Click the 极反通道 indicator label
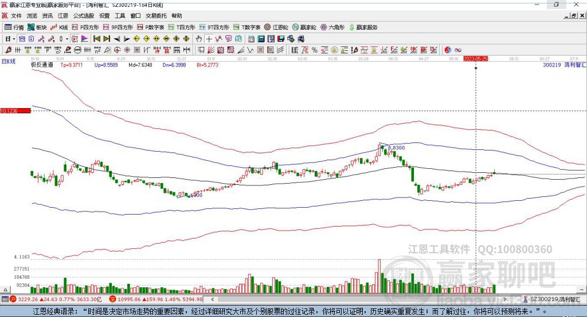Image resolution: width=587 pixels, height=317 pixels. [42, 65]
